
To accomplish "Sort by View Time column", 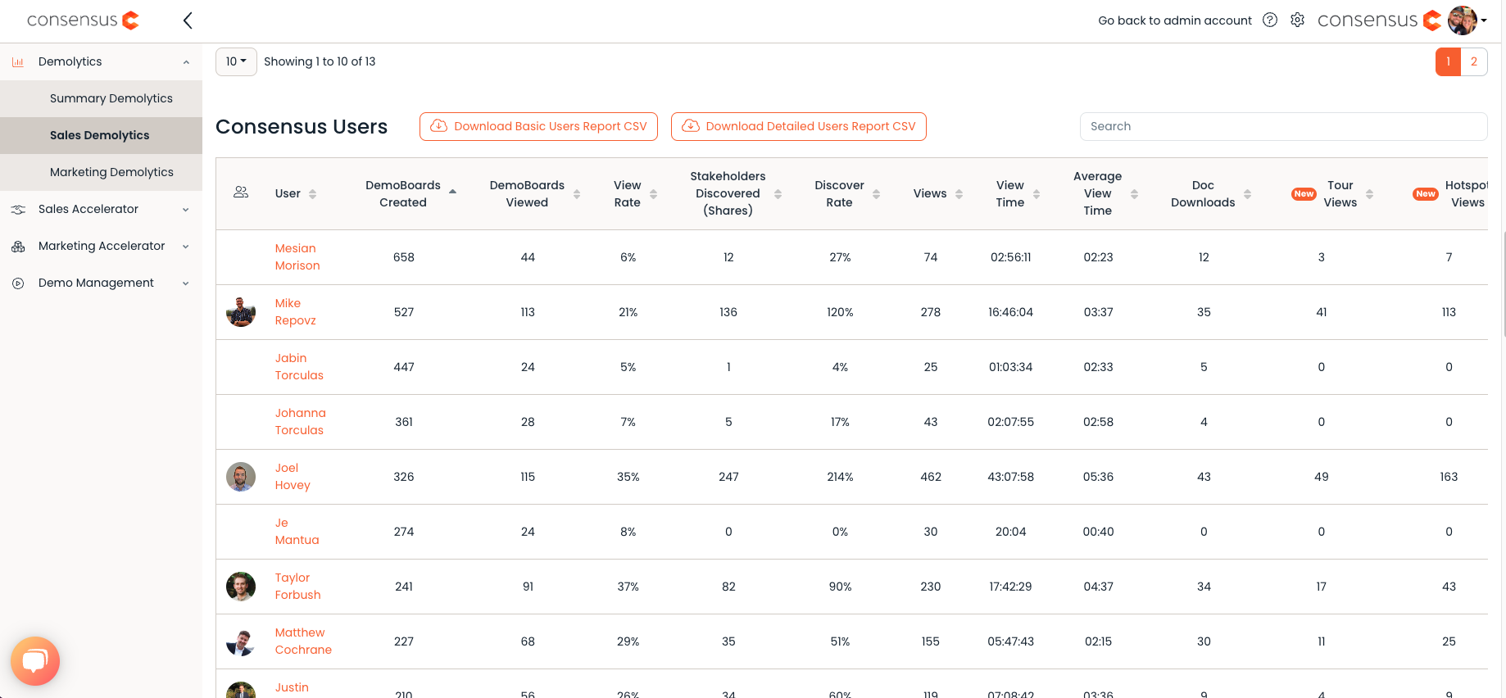I will (x=1037, y=194).
